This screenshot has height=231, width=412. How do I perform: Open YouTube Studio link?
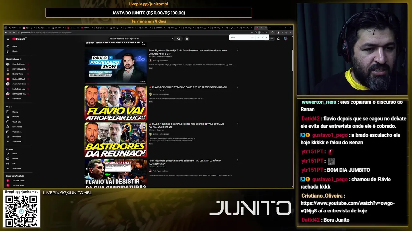pyautogui.click(x=16, y=181)
